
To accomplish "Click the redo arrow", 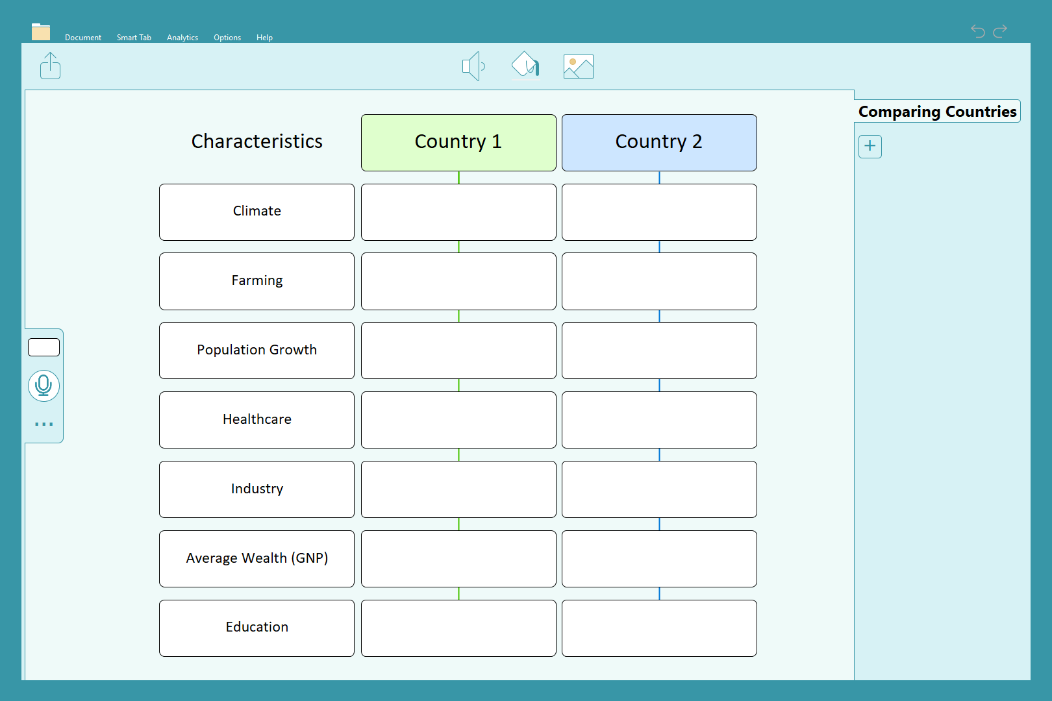I will point(1000,31).
